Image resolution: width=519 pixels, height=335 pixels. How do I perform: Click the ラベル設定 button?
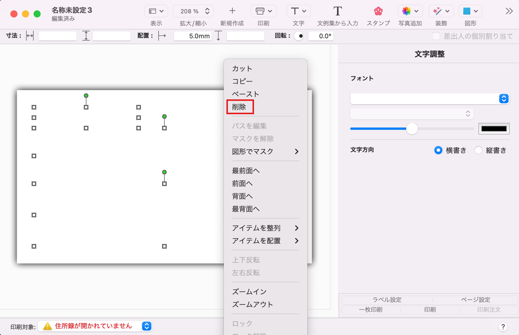(x=387, y=300)
